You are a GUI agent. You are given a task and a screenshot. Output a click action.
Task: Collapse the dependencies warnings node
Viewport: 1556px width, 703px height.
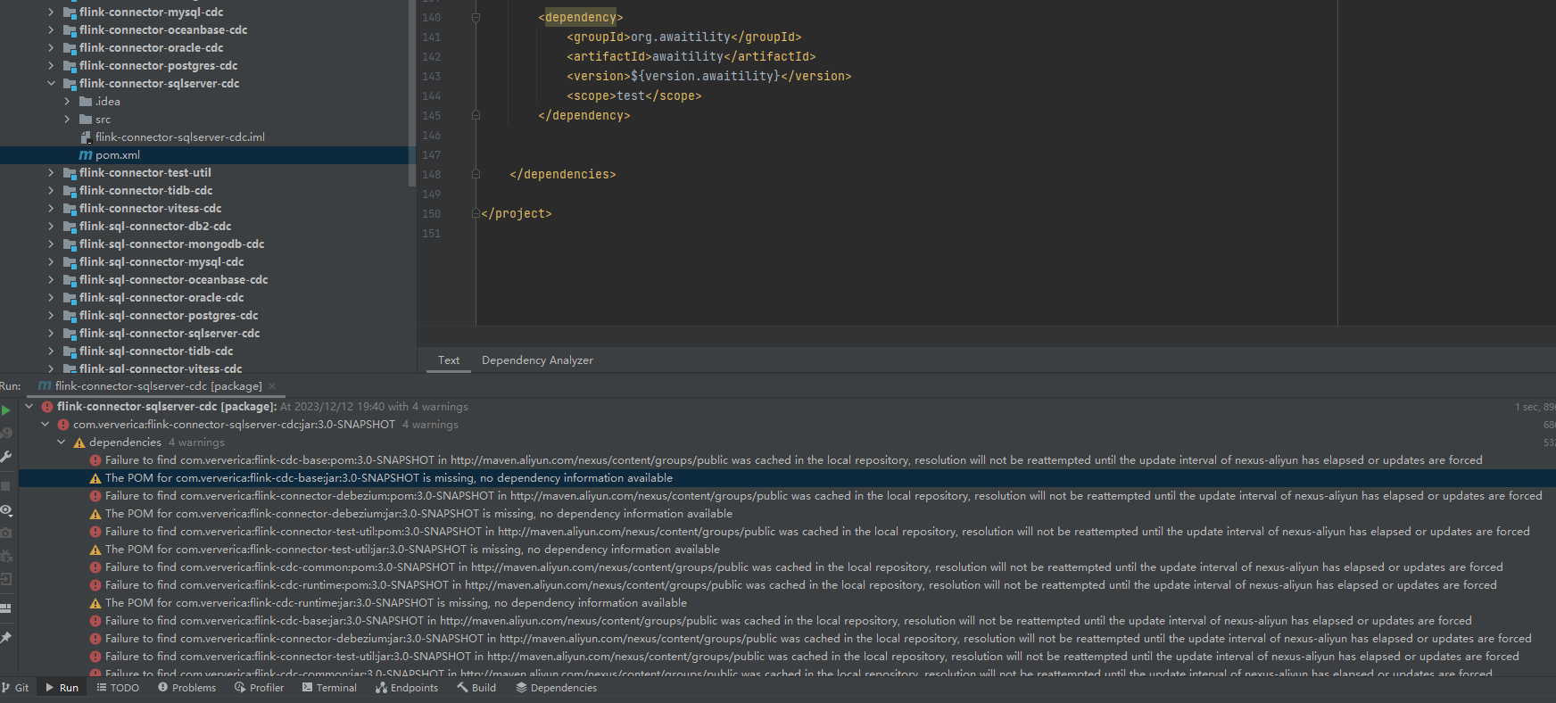pos(62,442)
